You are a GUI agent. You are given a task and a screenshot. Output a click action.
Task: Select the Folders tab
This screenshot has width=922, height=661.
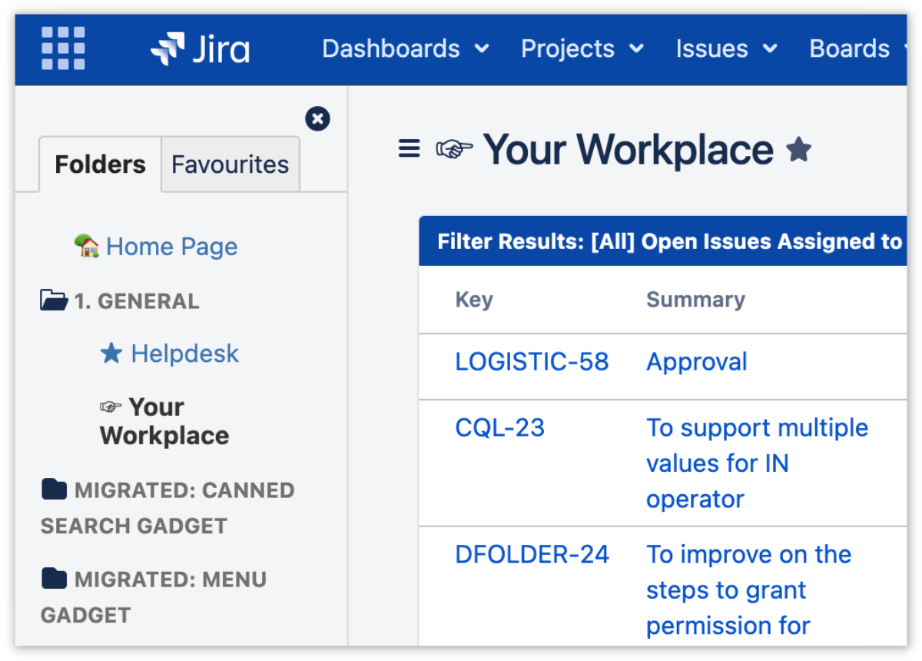pyautogui.click(x=100, y=164)
